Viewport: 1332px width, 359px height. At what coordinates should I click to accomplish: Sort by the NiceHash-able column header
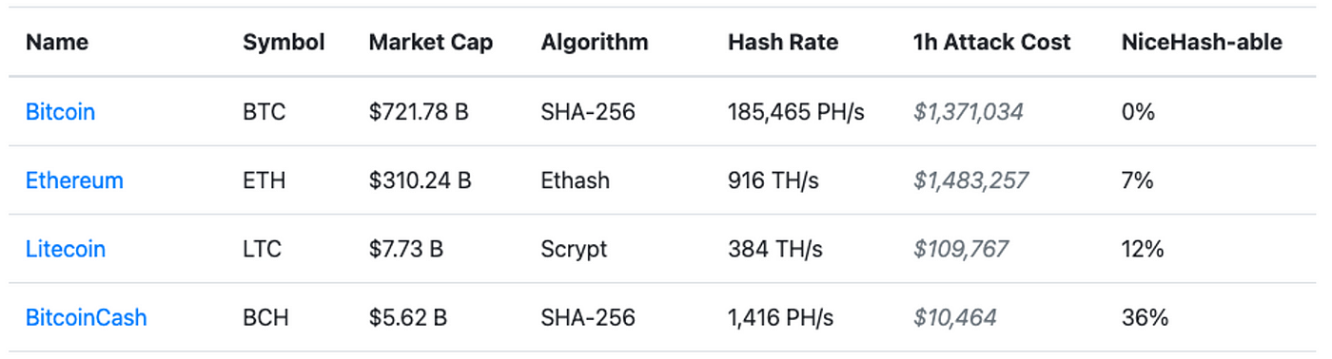coord(1202,43)
